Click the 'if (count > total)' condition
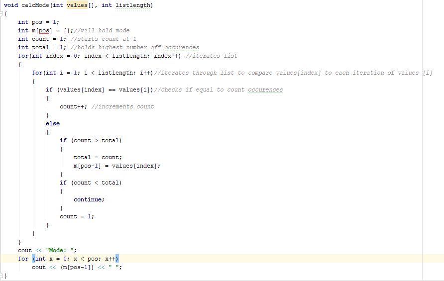The width and height of the screenshot is (444, 281). tap(91, 141)
